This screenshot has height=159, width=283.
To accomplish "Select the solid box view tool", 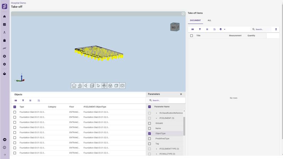I will click(x=92, y=86).
